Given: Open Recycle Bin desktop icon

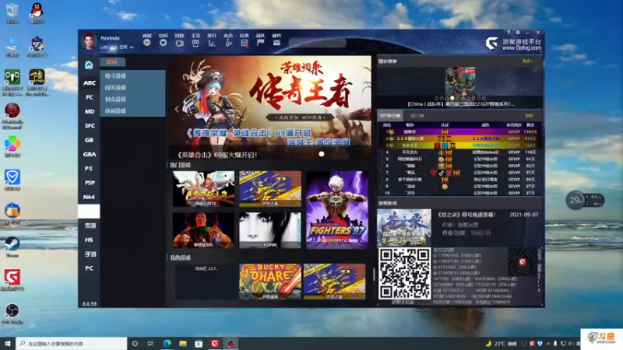Looking at the screenshot, I should pos(12,12).
